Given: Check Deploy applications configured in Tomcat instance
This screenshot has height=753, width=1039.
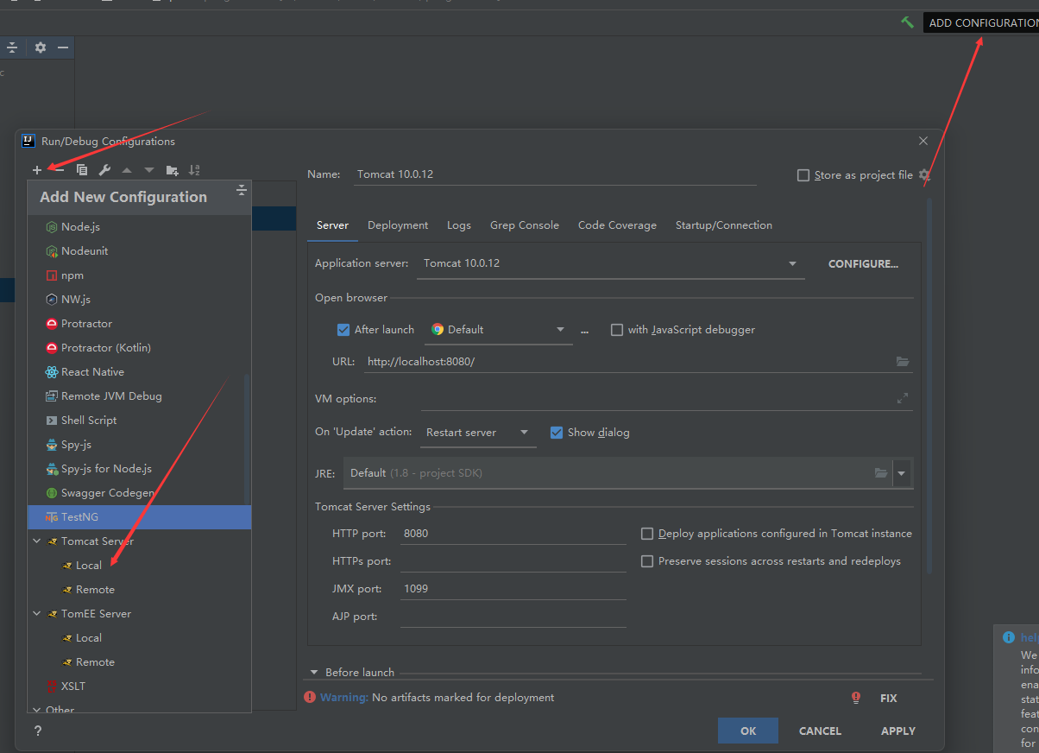Looking at the screenshot, I should (647, 534).
